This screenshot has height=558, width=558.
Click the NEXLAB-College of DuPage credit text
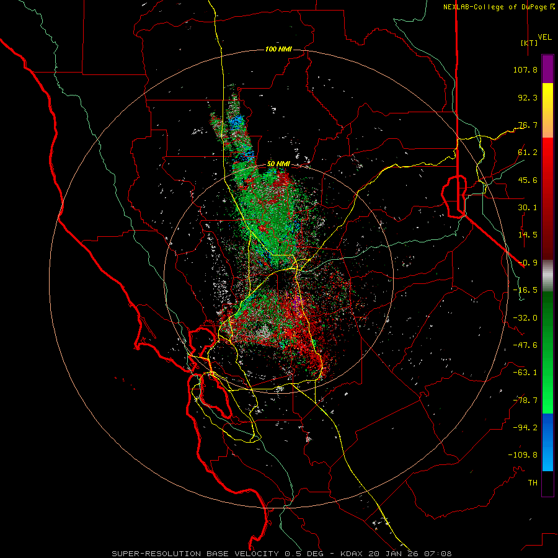click(498, 7)
